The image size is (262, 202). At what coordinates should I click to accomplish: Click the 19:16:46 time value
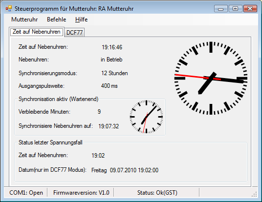(x=112, y=47)
